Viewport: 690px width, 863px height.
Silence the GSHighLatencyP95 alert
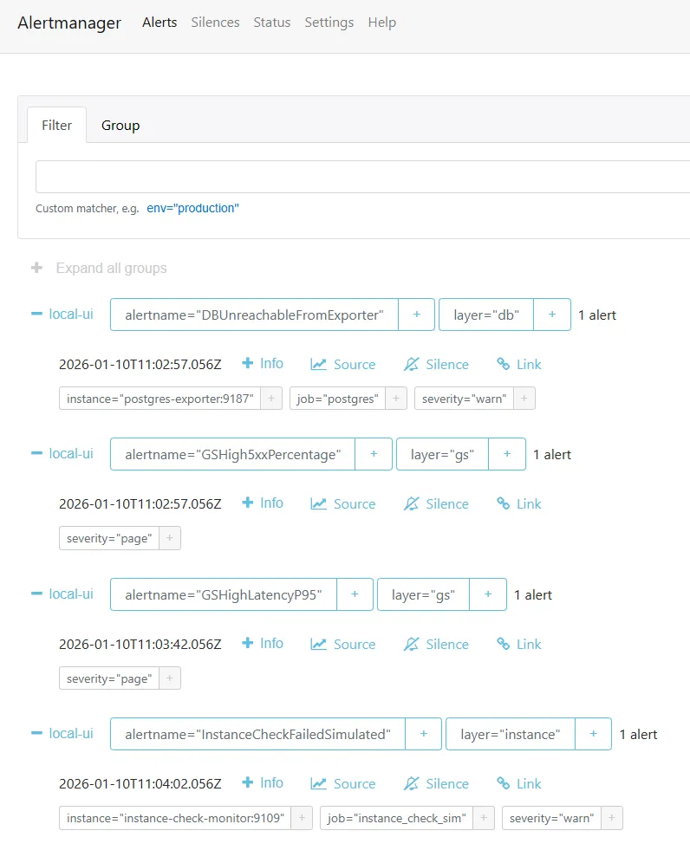click(436, 644)
